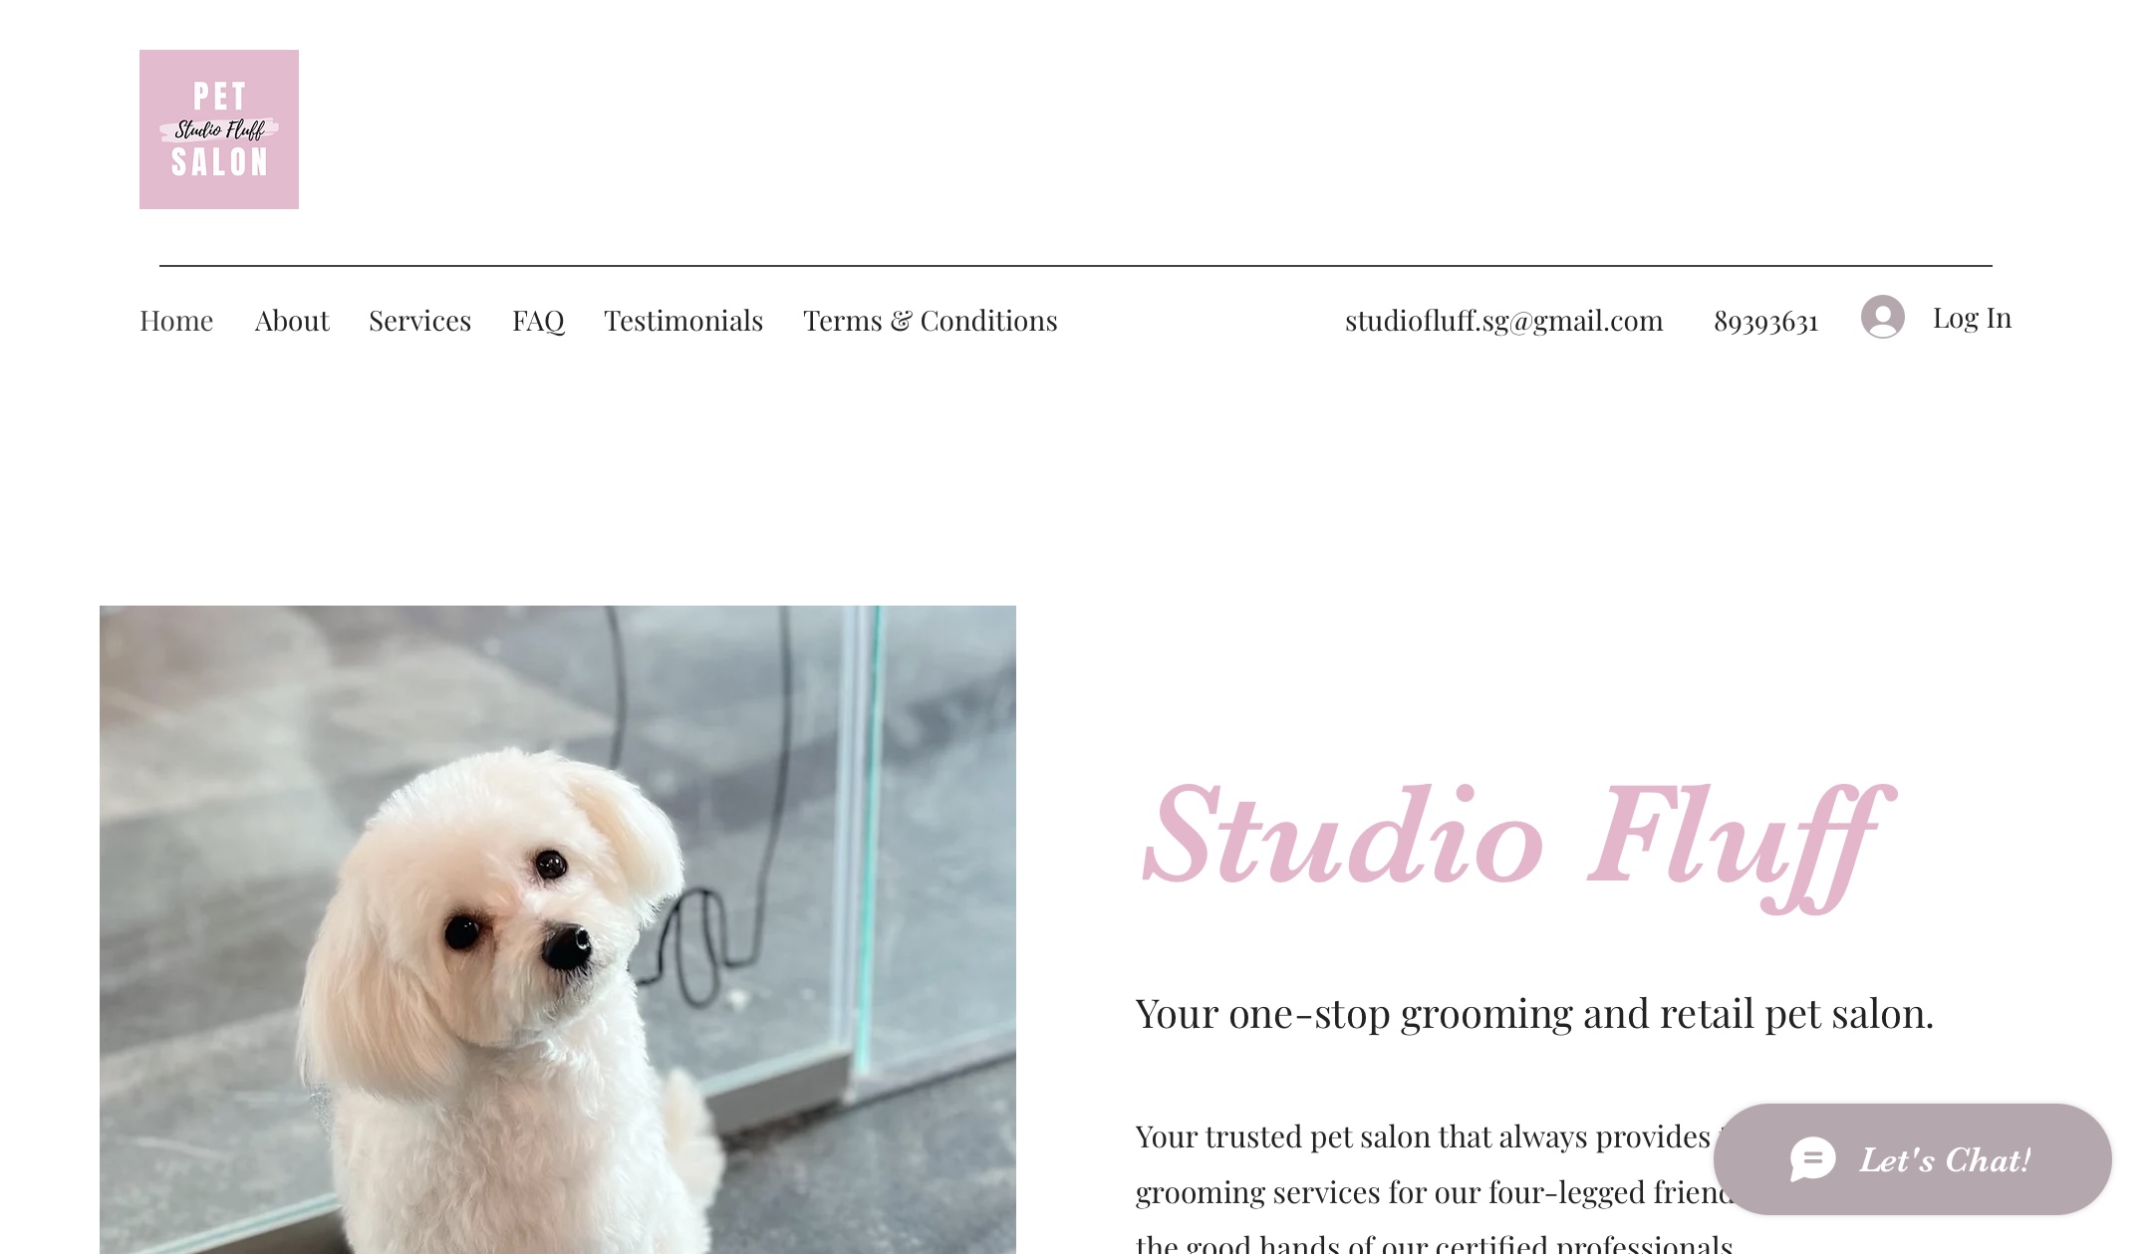Open the Services menu item
2152x1254 pixels.
coord(419,321)
